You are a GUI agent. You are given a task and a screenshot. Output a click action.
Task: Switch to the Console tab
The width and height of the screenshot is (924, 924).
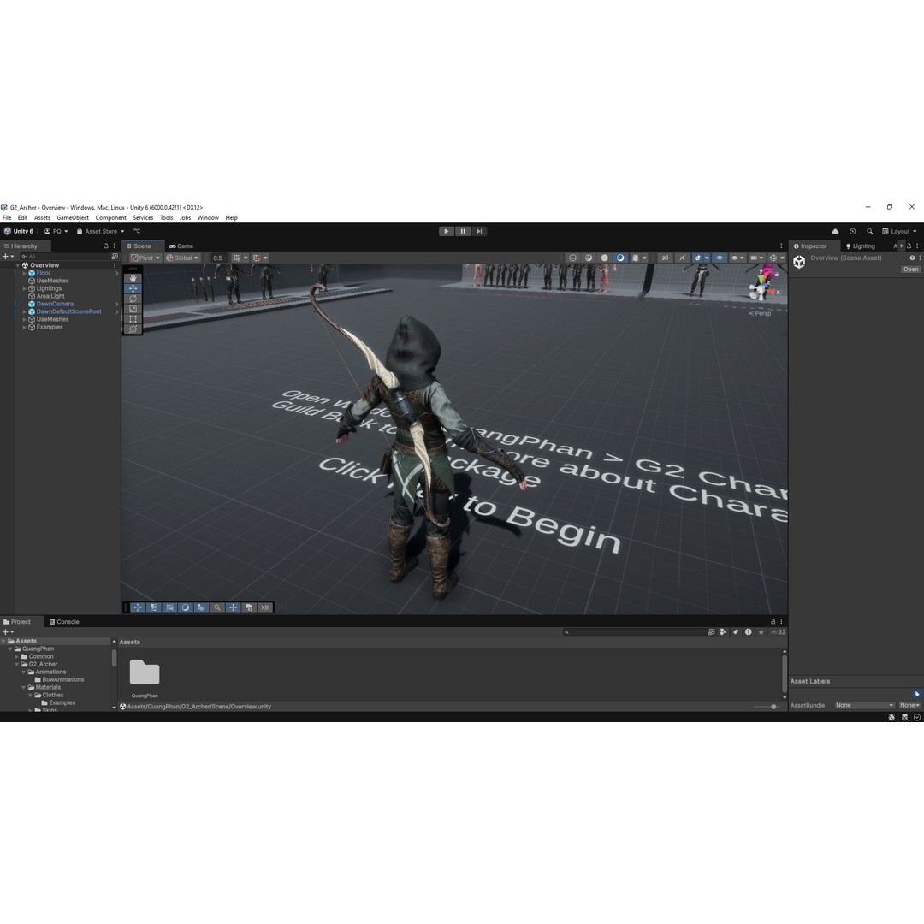point(64,622)
